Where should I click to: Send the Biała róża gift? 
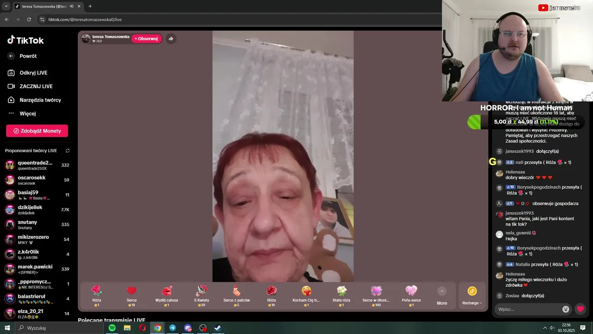341,296
